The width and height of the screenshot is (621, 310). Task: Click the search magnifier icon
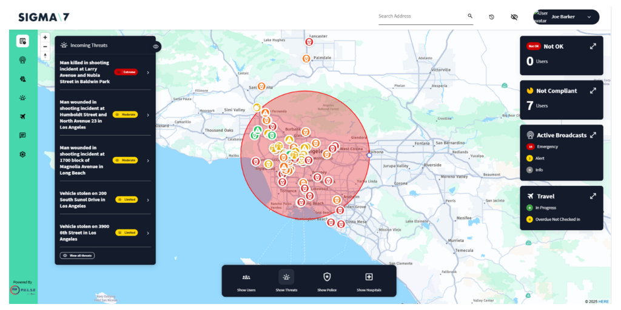[469, 16]
